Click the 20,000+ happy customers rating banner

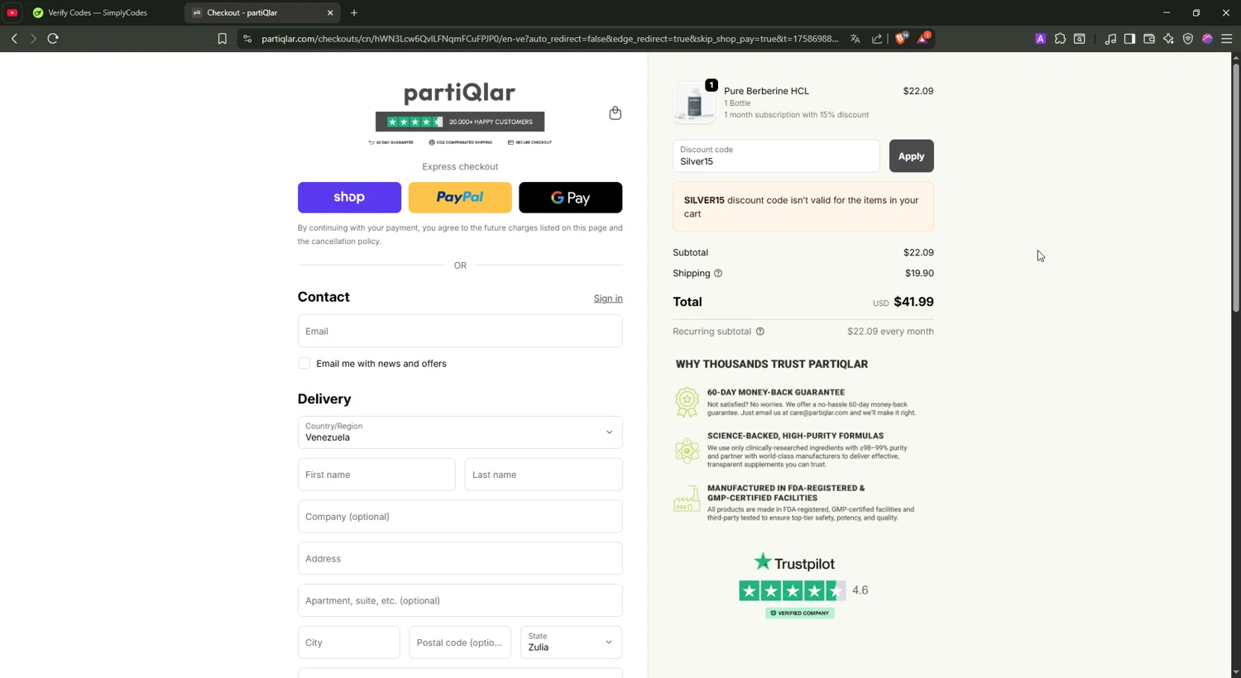(x=460, y=122)
